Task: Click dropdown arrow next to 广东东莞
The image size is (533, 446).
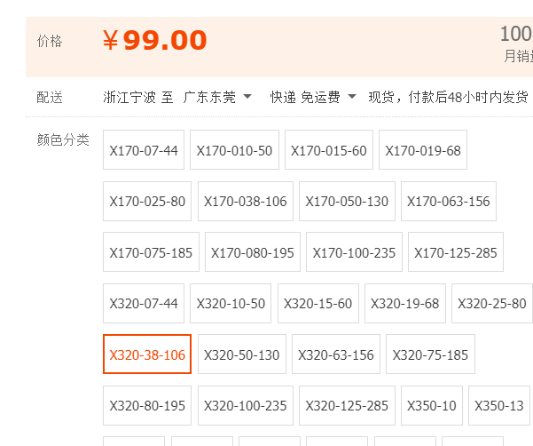Action: coord(247,97)
